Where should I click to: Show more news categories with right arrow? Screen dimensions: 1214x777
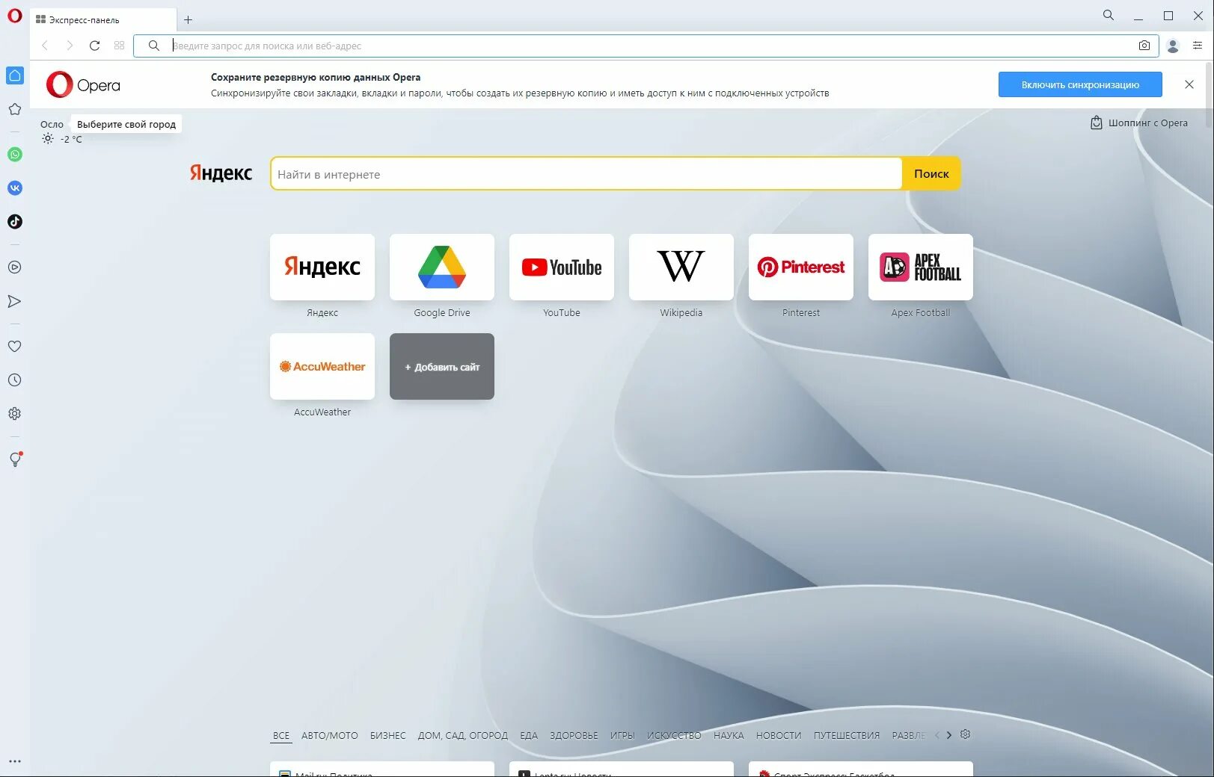949,735
